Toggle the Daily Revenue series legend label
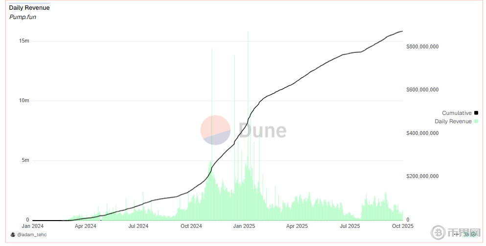This screenshot has height=246, width=486. point(453,121)
